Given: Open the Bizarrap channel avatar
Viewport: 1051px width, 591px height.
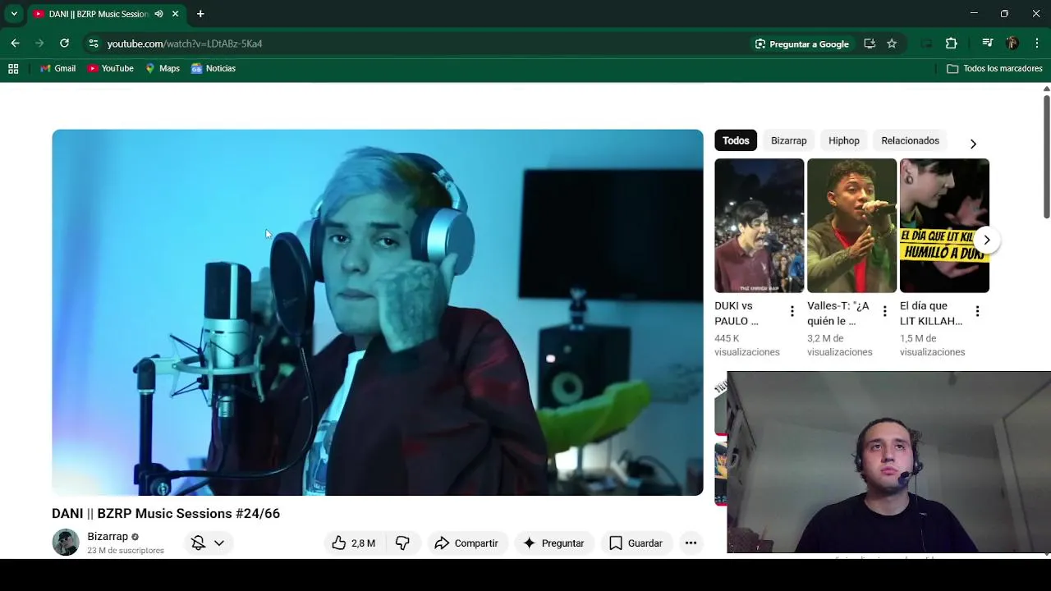Looking at the screenshot, I should 66,543.
